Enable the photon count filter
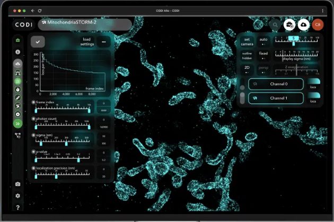 click(34, 118)
